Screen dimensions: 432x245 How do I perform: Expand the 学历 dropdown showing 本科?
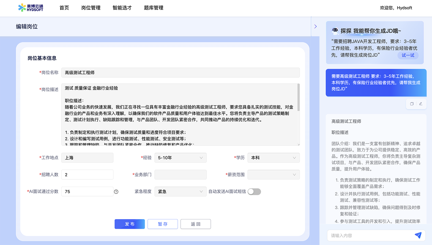(x=273, y=158)
